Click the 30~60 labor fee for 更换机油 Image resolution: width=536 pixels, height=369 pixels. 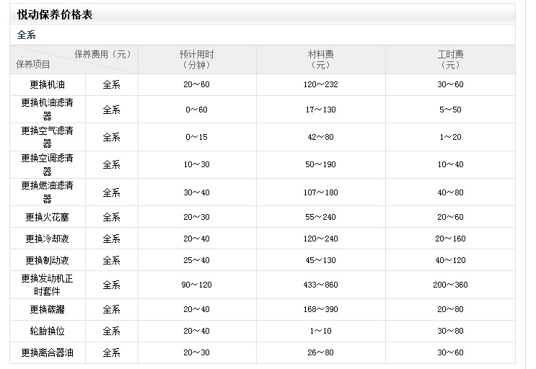(x=451, y=84)
